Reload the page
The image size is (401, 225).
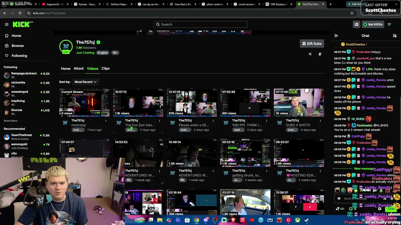coord(20,13)
